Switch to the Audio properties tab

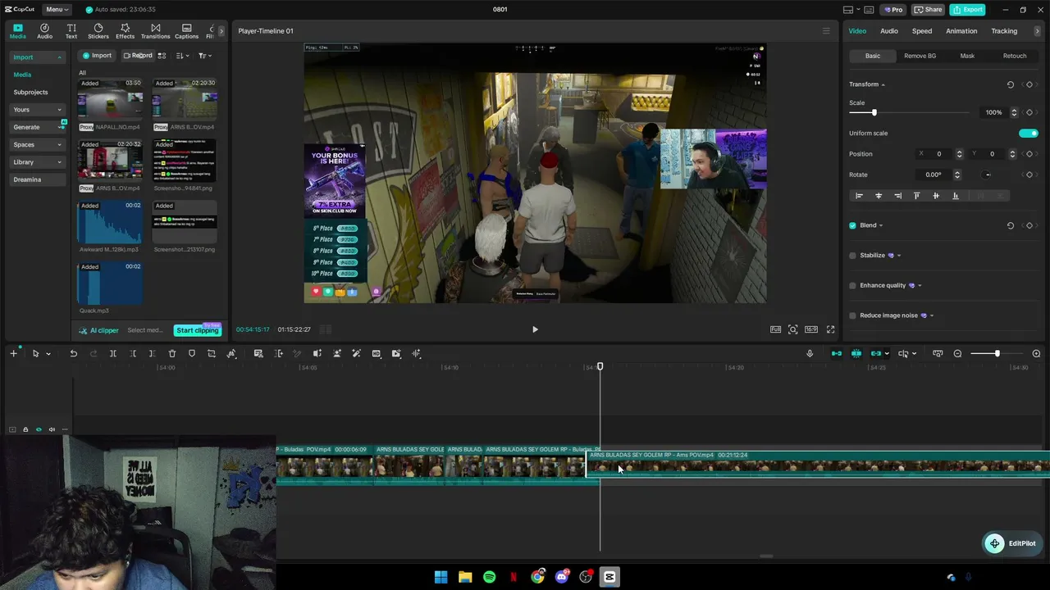tap(889, 31)
